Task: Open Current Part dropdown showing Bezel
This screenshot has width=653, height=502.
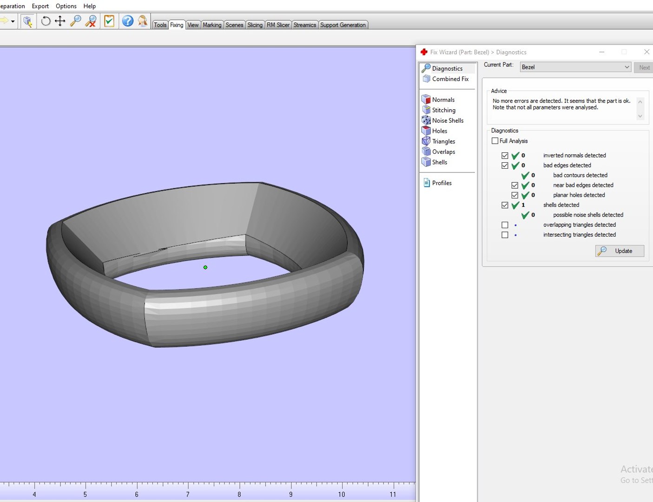Action: pos(575,67)
